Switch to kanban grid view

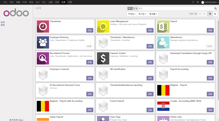click(210, 14)
